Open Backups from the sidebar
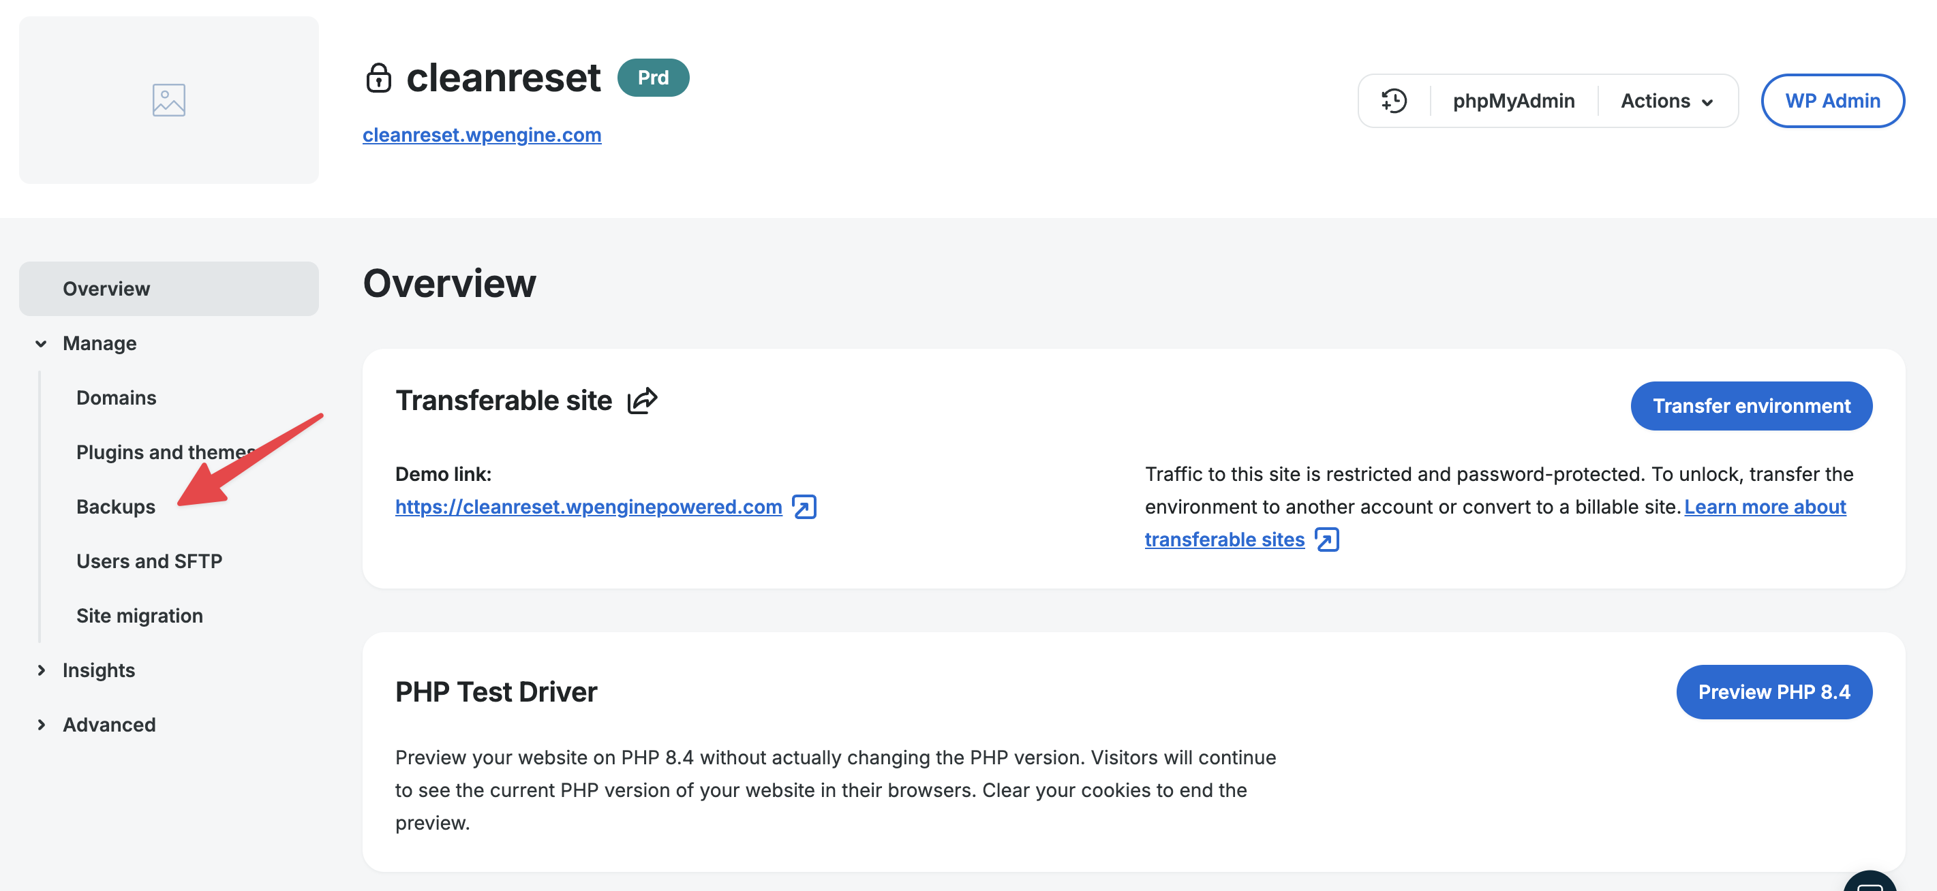1937x891 pixels. coord(116,506)
